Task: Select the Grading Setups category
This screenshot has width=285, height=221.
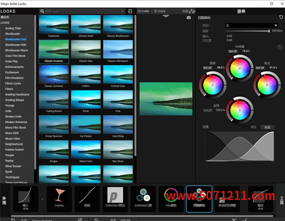Action: coord(16,100)
